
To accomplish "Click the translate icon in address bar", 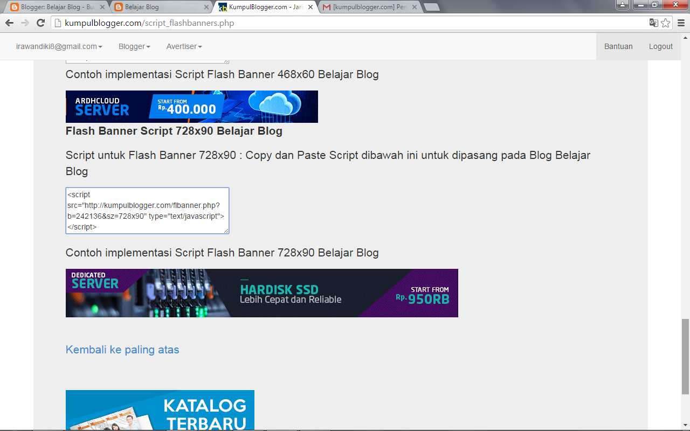I will click(654, 23).
